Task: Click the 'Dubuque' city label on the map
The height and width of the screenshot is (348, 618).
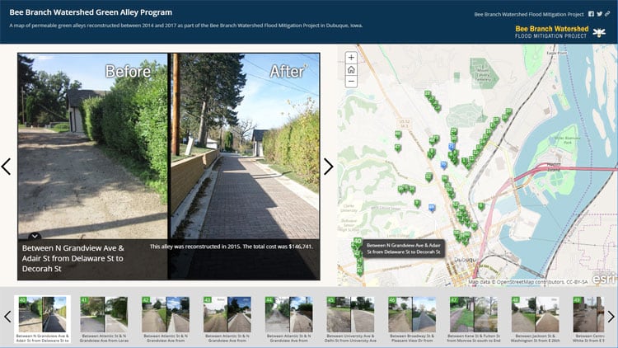Action: point(466,260)
